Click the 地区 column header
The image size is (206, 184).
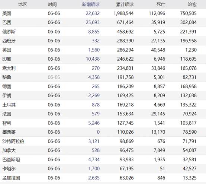(x=23, y=4)
